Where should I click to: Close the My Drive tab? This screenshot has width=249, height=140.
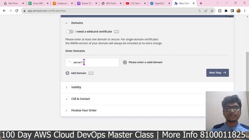pyautogui.click(x=23, y=3)
